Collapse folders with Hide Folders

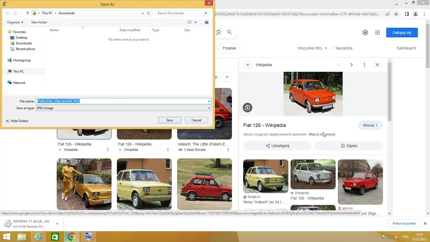[x=17, y=121]
